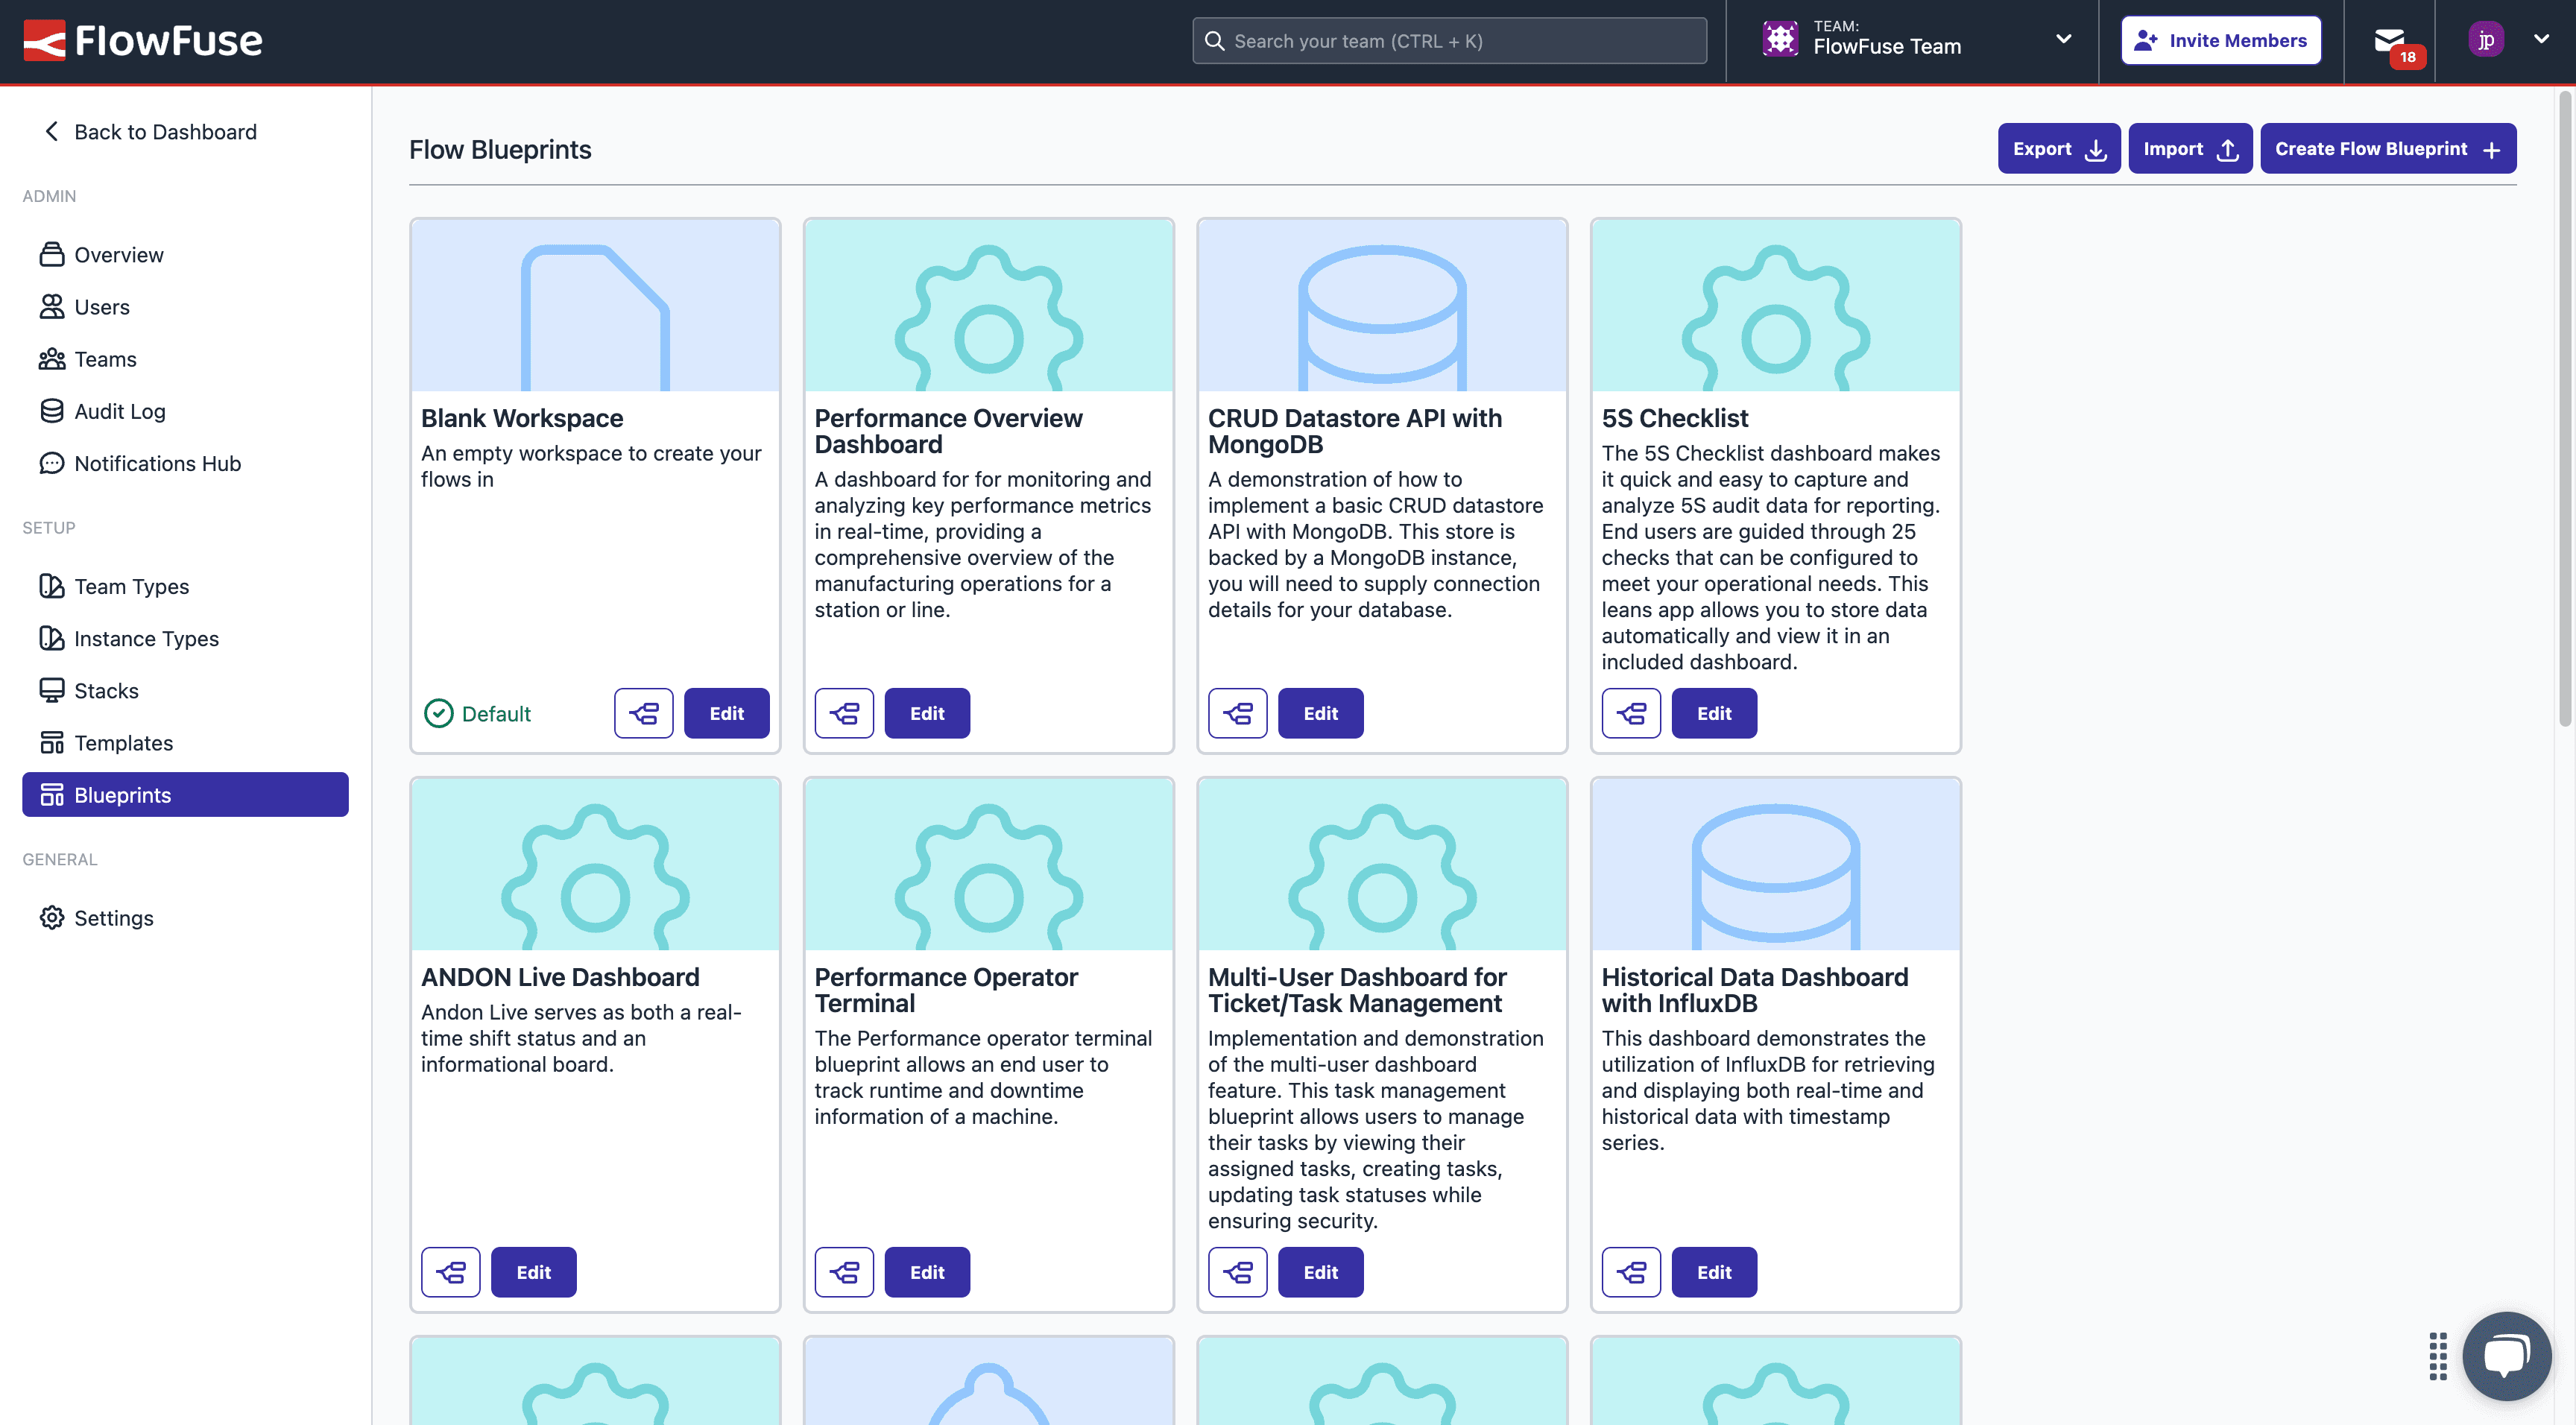Click the fork icon on 5S Checklist card

click(x=1631, y=713)
